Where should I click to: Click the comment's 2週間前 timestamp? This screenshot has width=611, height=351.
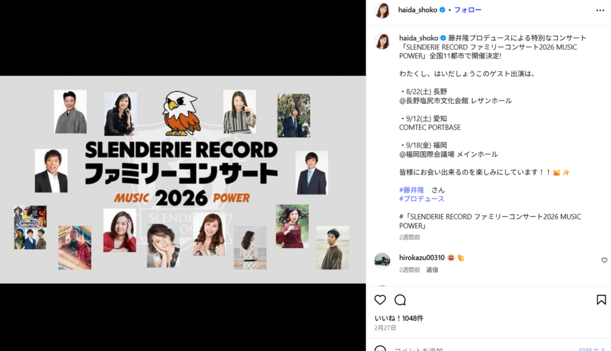(409, 270)
